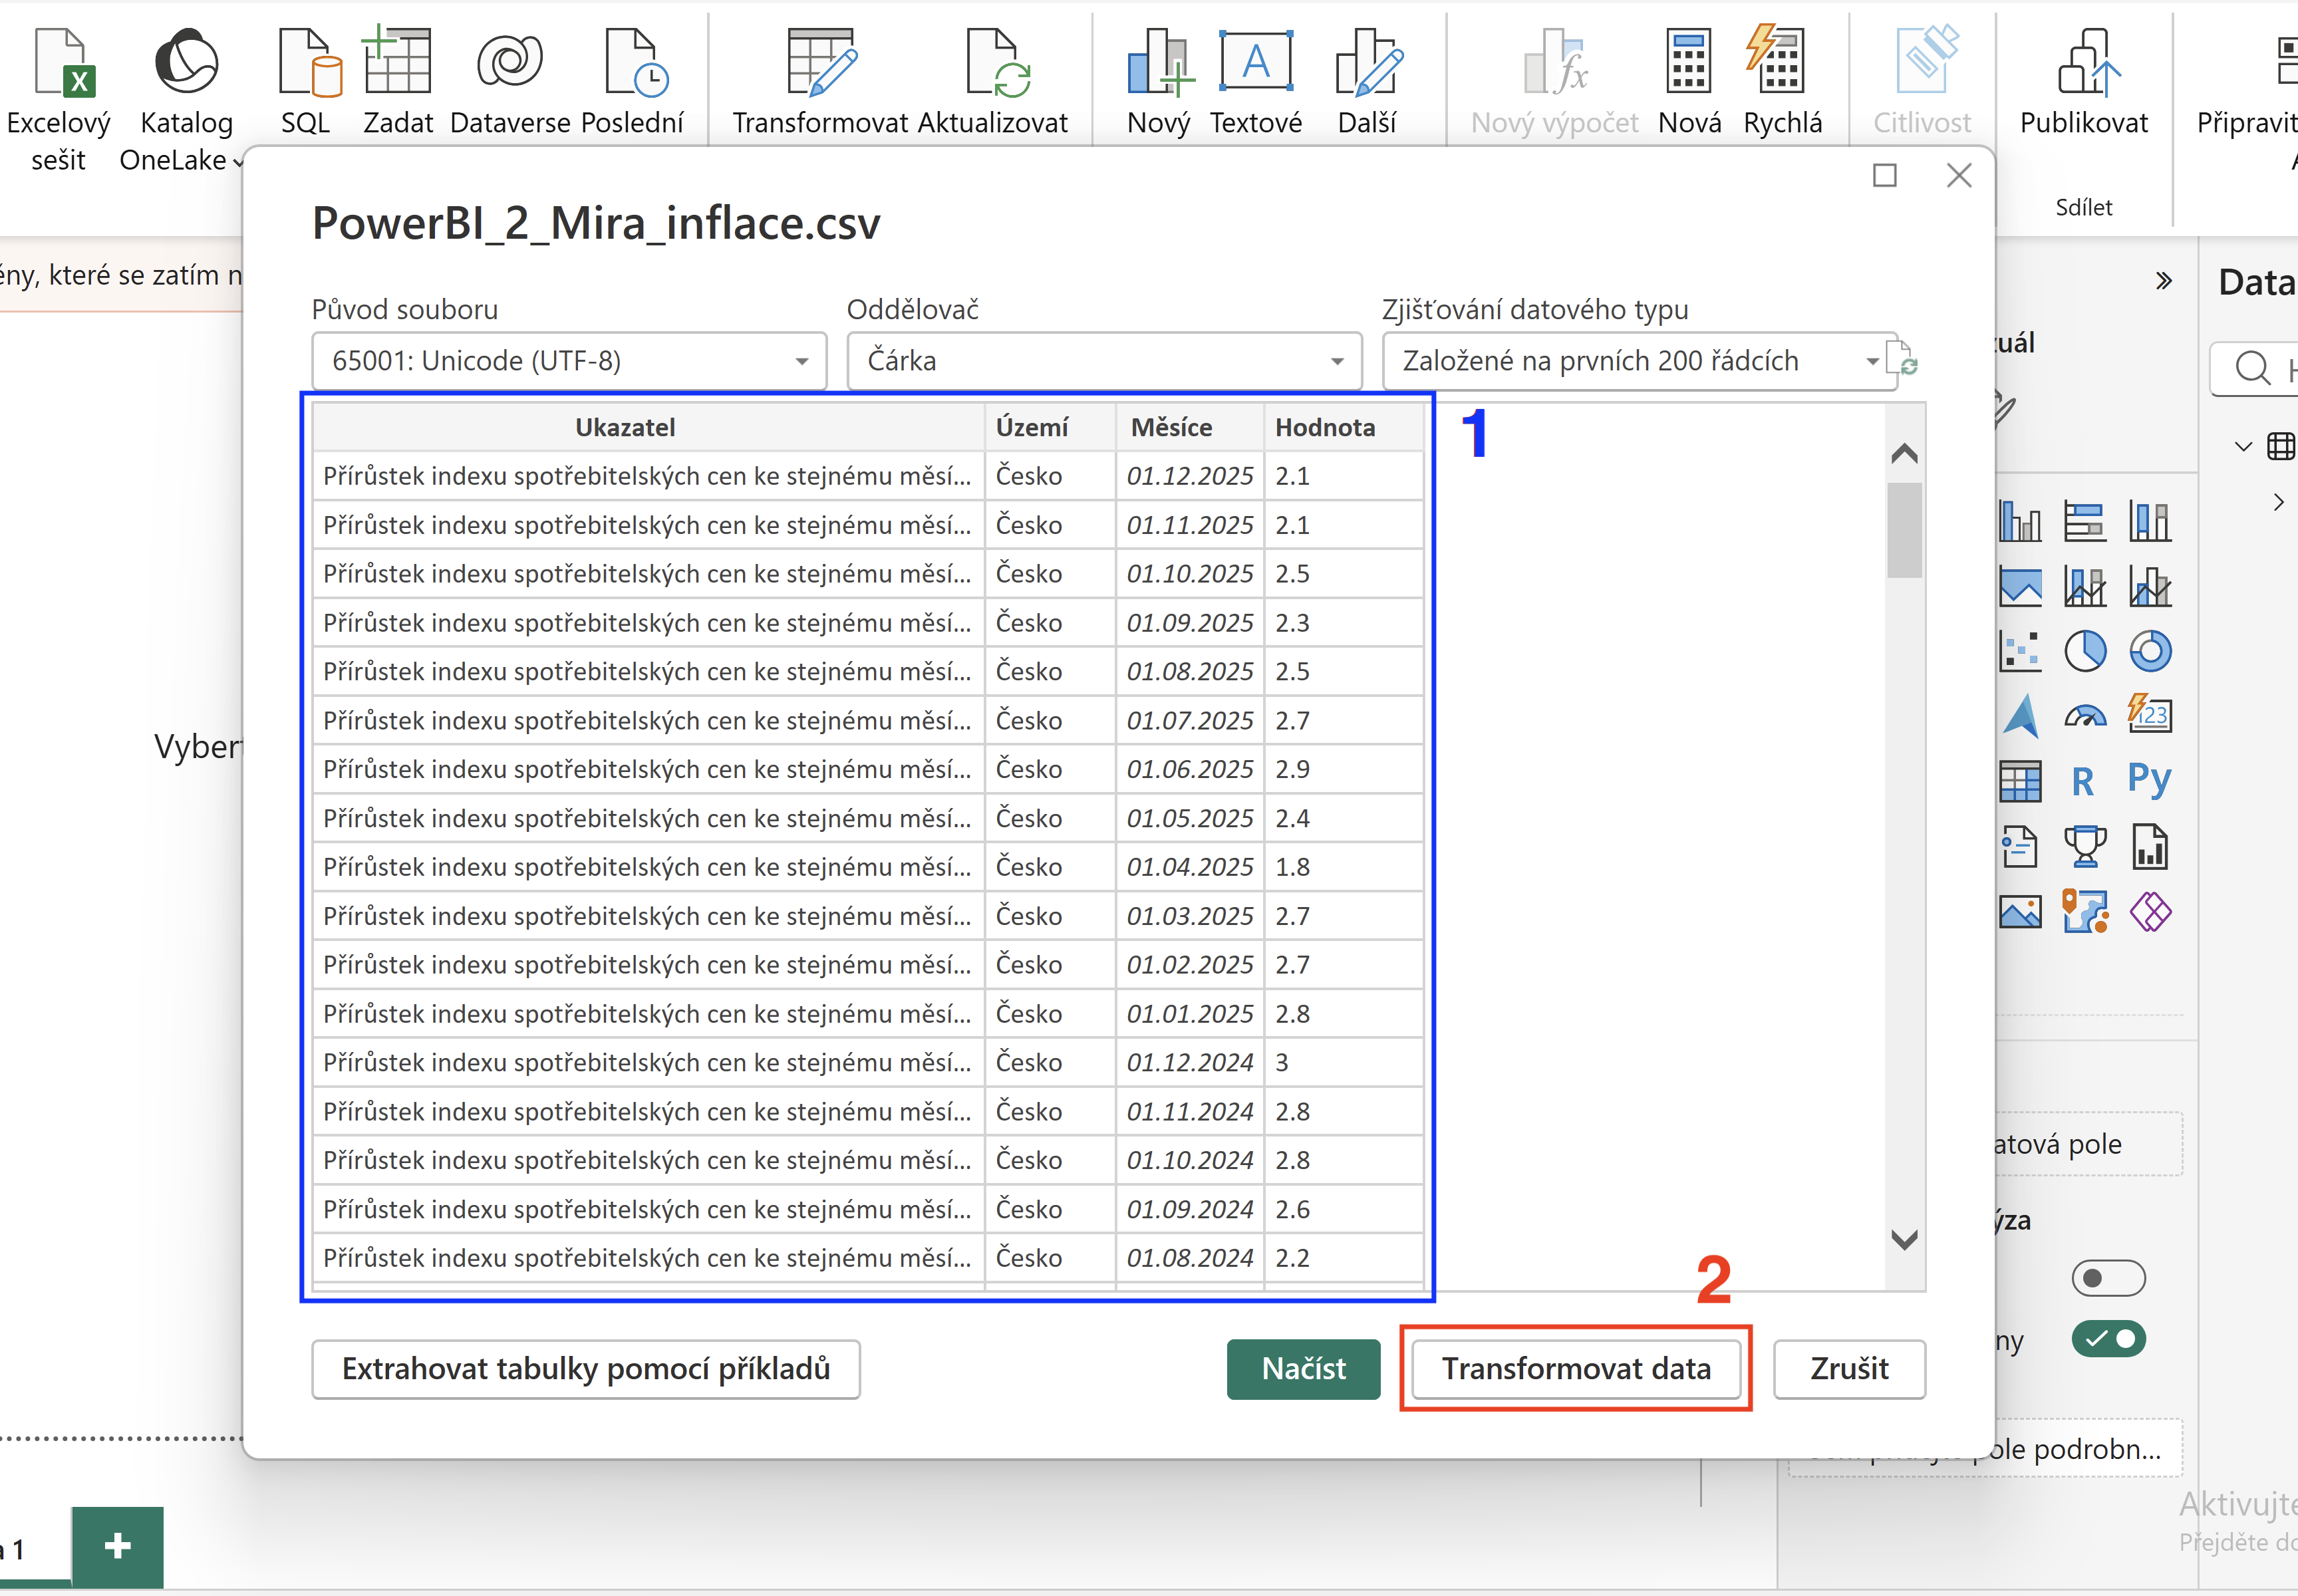Click the gauge visual icon
This screenshot has width=2298, height=1596.
click(x=2085, y=716)
